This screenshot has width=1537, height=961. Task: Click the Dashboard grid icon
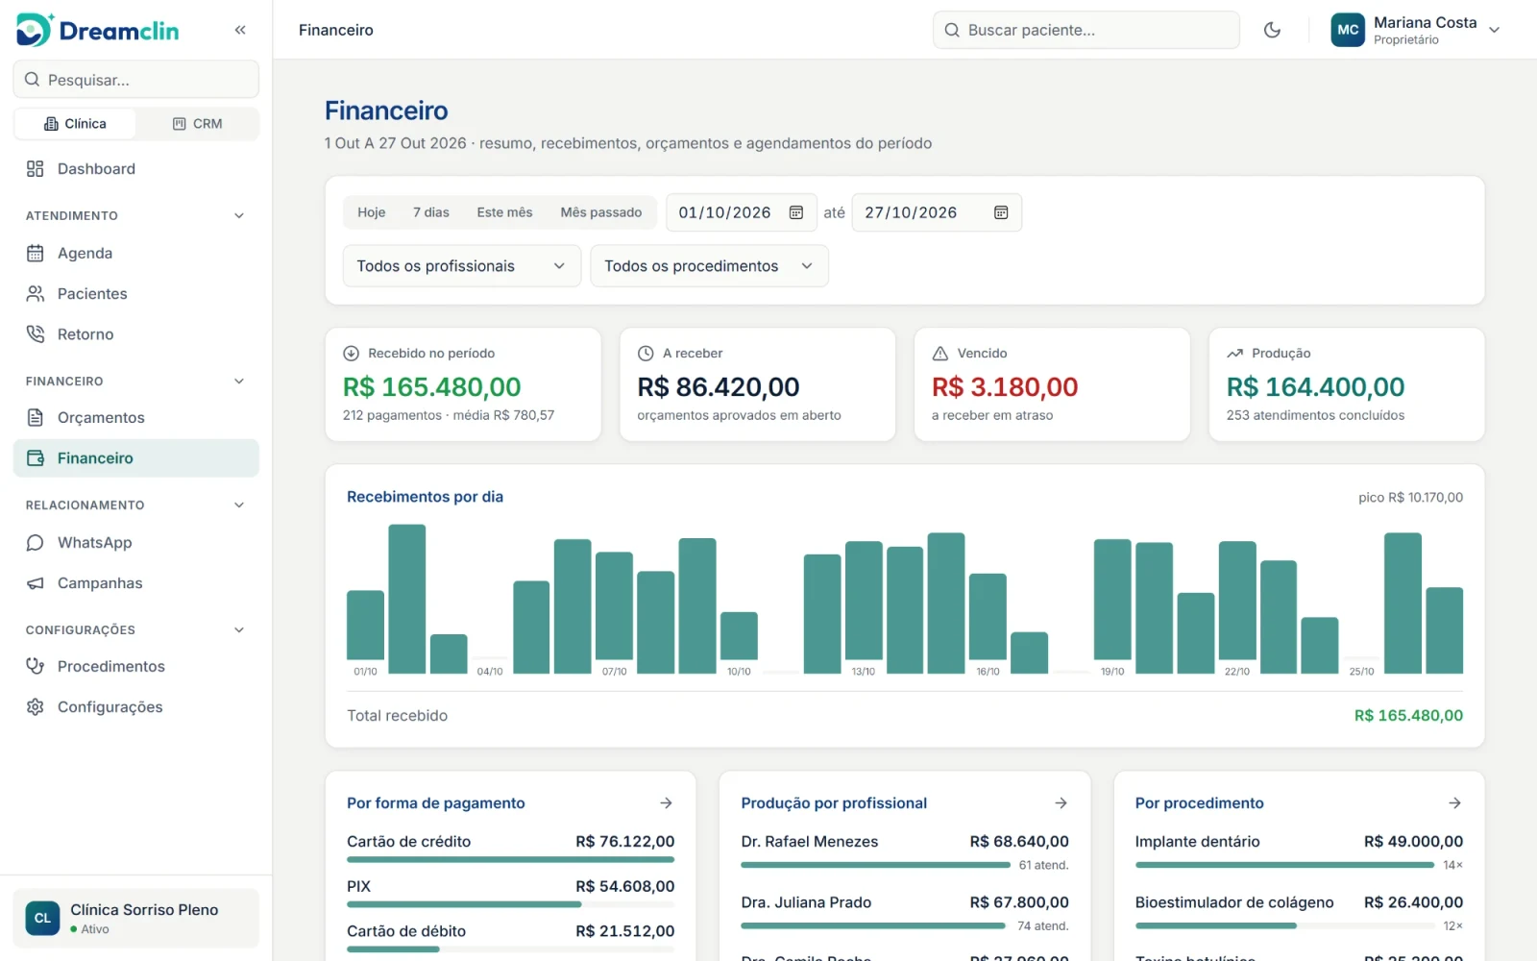(x=36, y=168)
